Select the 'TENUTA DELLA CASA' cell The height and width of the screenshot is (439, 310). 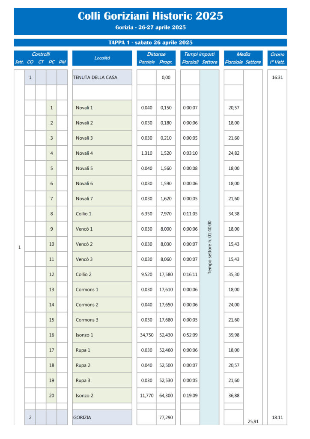102,78
